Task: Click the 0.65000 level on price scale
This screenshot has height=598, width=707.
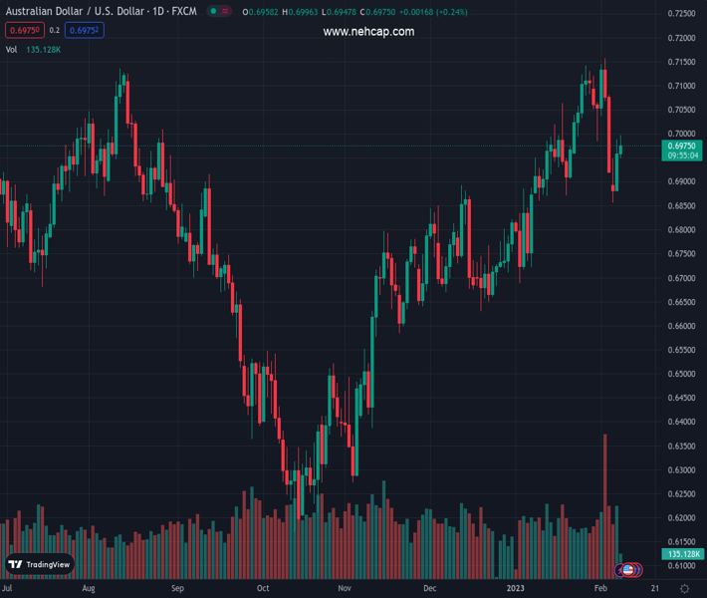Action: [x=682, y=374]
